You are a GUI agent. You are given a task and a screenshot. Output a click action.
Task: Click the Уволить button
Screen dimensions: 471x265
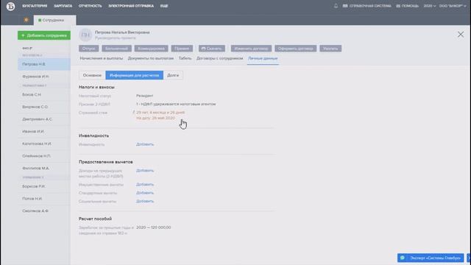coord(330,49)
